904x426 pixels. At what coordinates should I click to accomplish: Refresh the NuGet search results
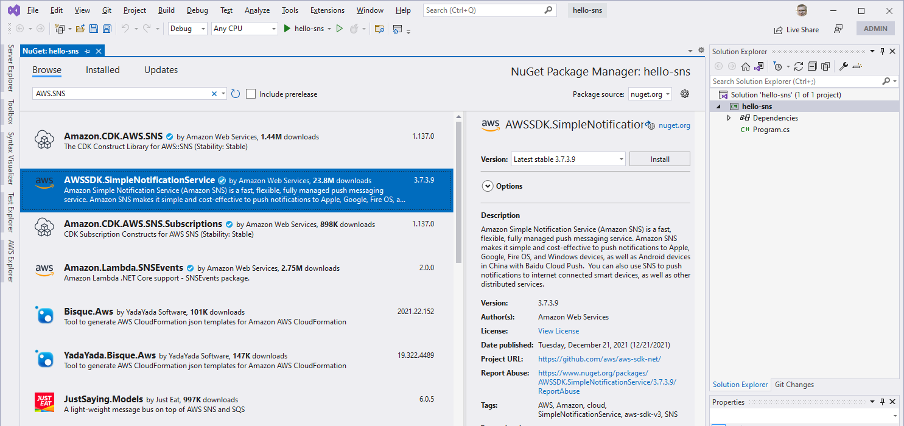236,94
